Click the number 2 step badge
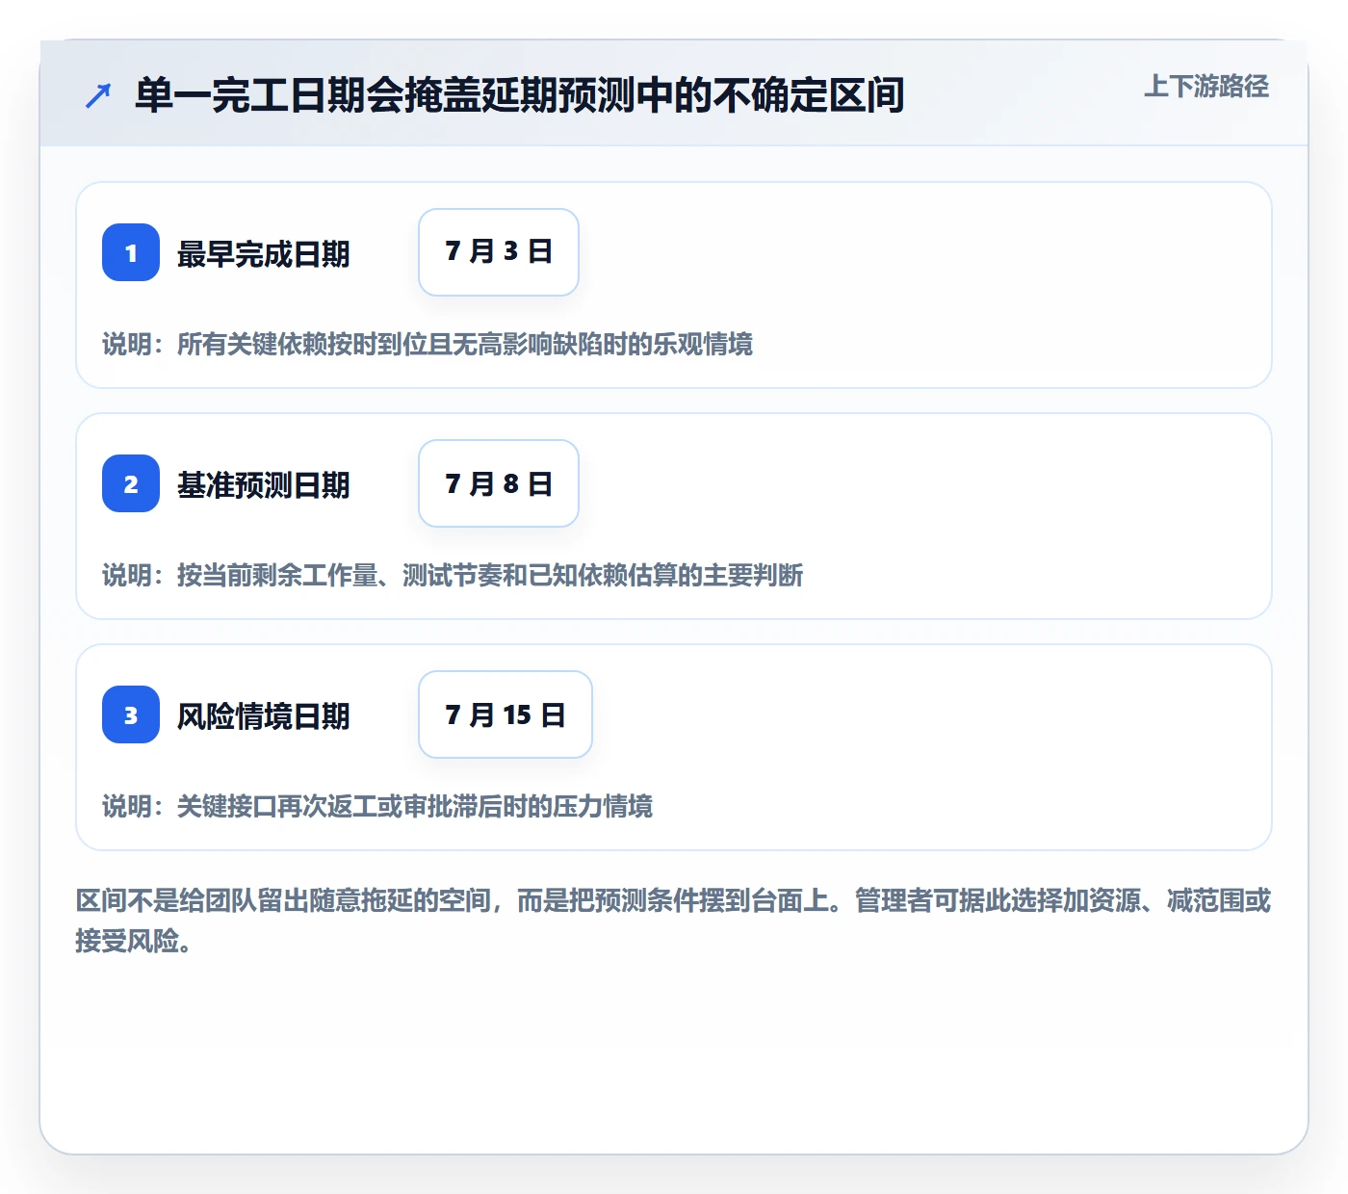The height and width of the screenshot is (1194, 1348). pyautogui.click(x=131, y=483)
